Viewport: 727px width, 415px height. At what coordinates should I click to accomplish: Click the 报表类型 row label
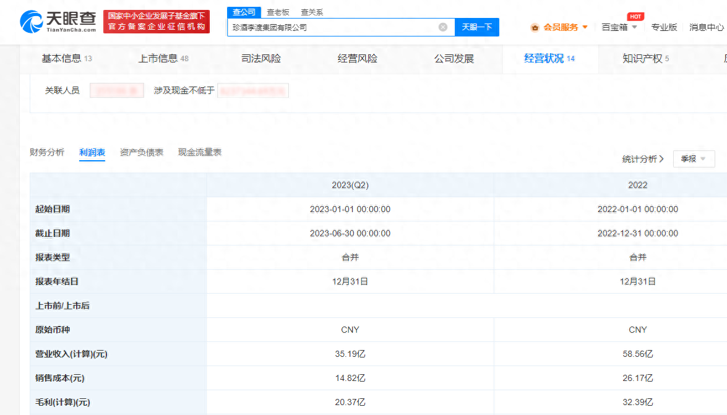(53, 257)
